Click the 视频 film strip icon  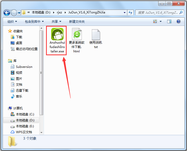point(13,73)
